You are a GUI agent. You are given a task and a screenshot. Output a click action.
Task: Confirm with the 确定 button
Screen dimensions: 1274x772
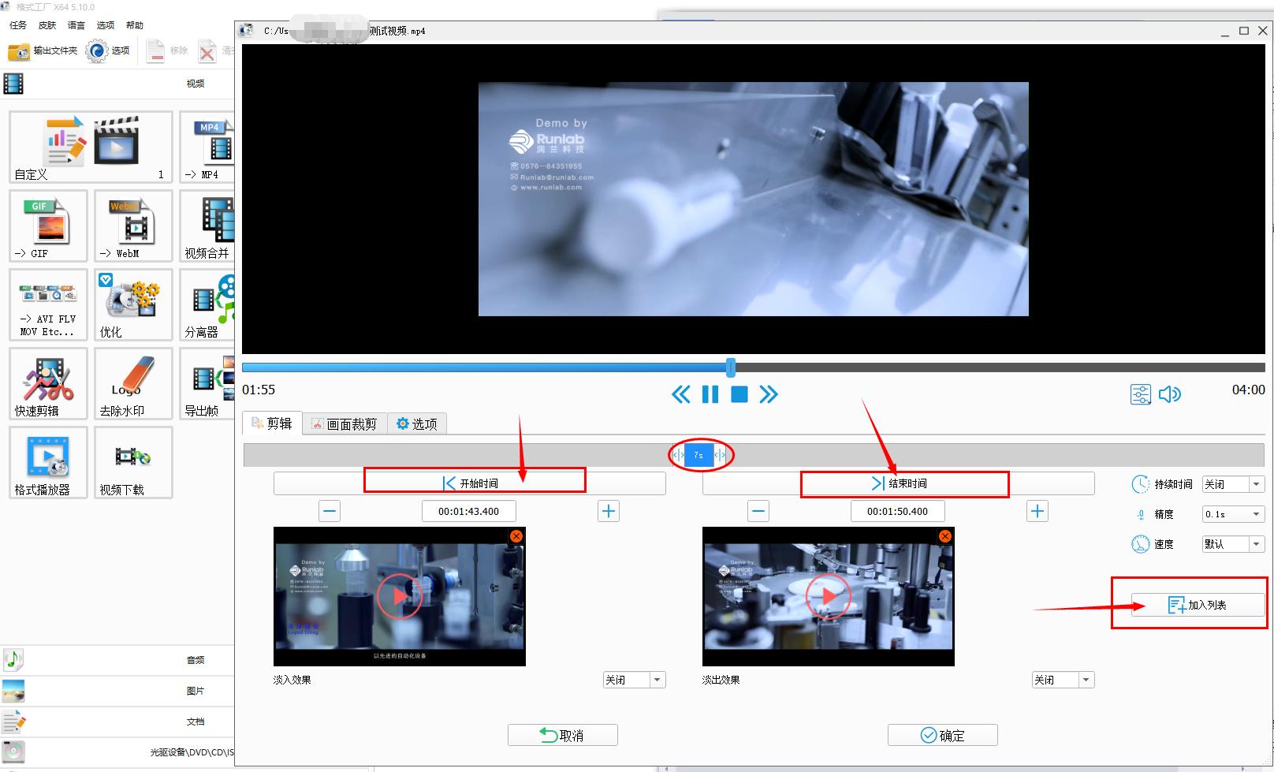942,735
